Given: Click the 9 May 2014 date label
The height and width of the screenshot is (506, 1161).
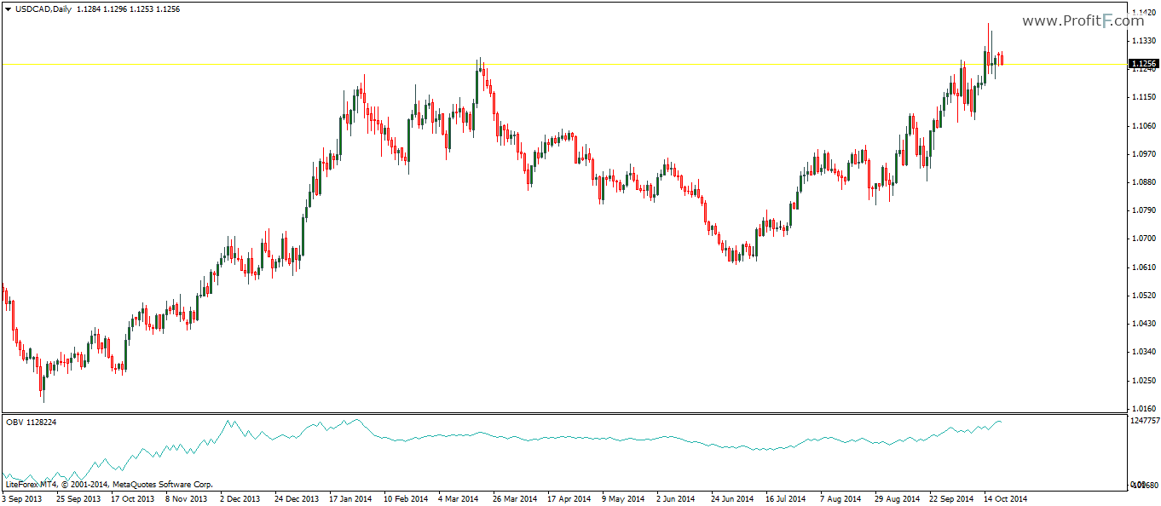Looking at the screenshot, I should click(624, 499).
